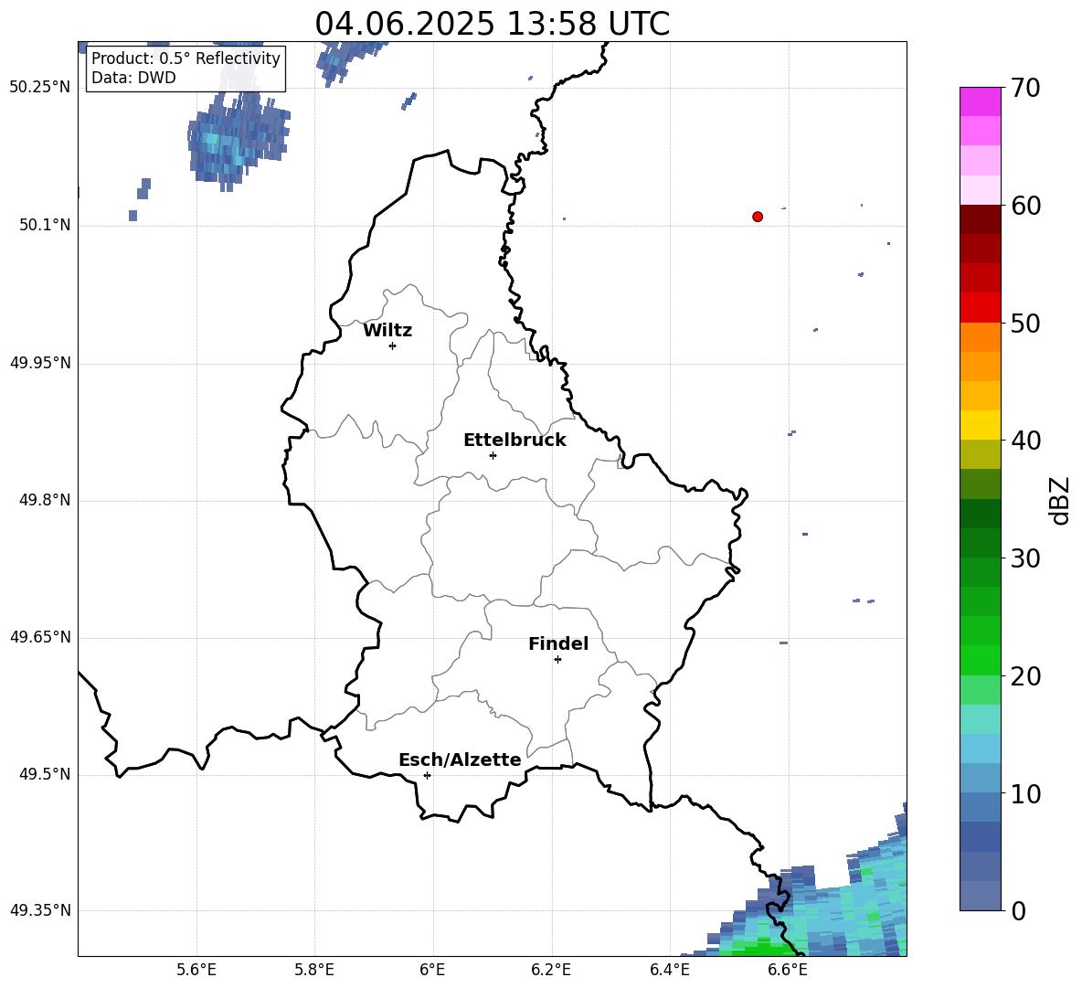Click the 5.6°E longitude label
Viewport: 1082px width, 988px height.
[x=196, y=970]
